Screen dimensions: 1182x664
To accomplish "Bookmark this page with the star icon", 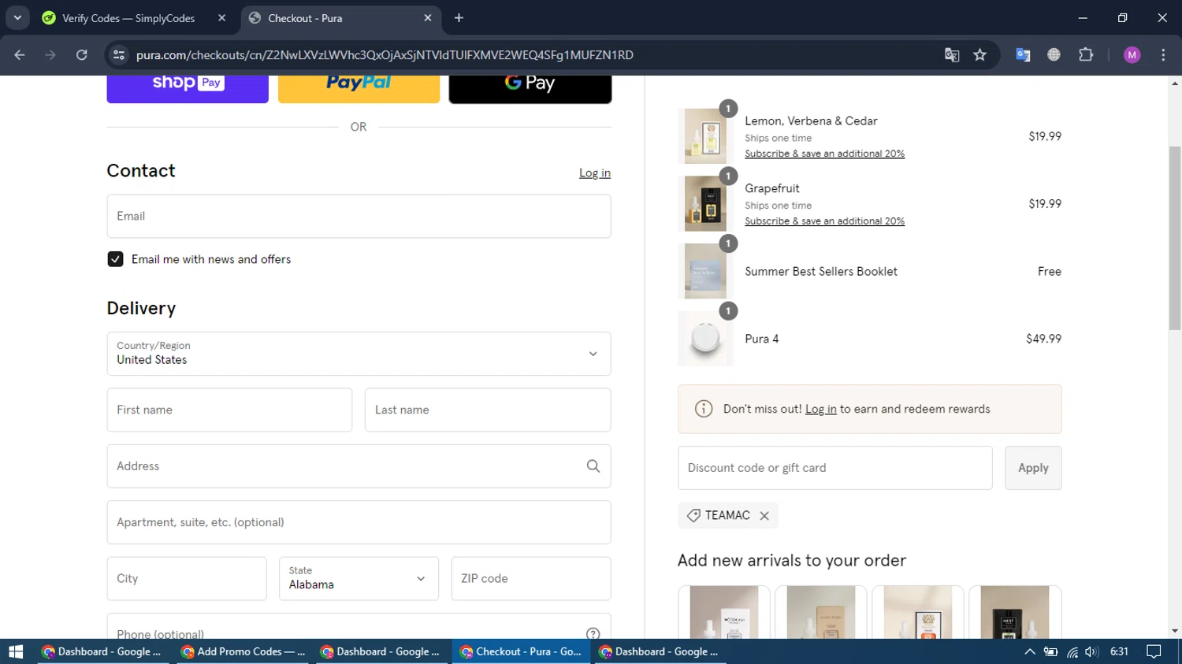I will 980,55.
